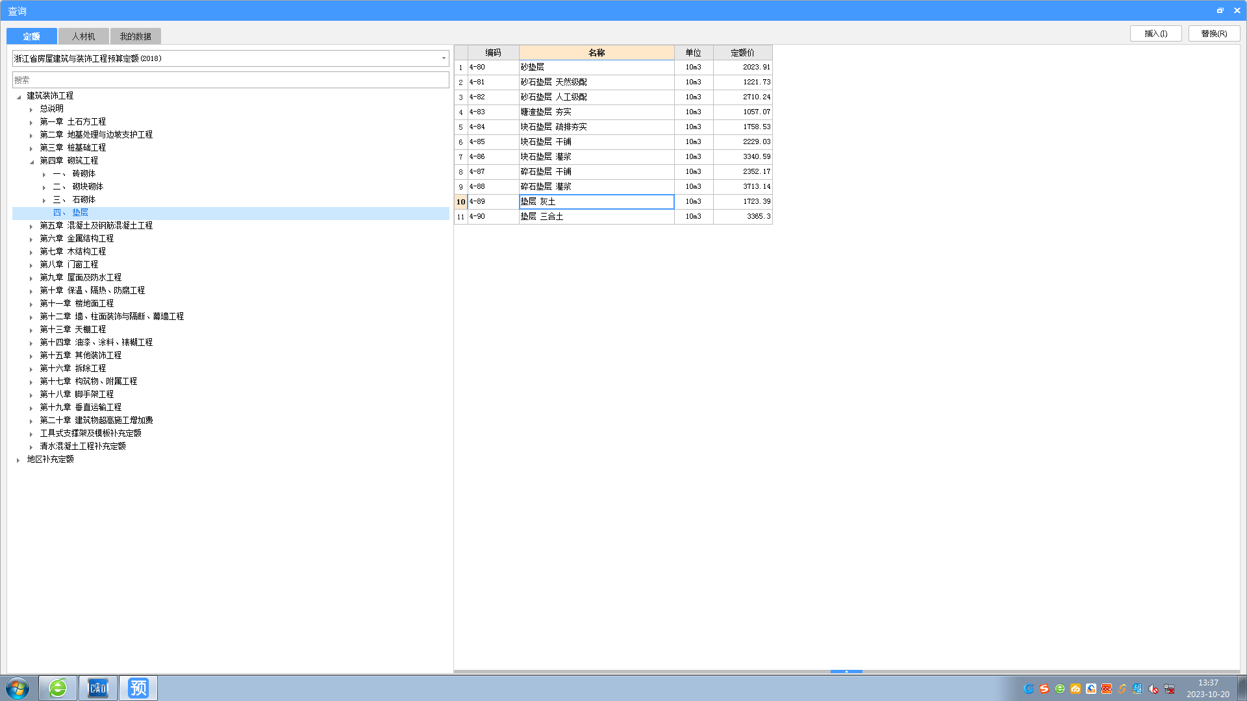Click the CC4 red tray icon

coord(1107,689)
